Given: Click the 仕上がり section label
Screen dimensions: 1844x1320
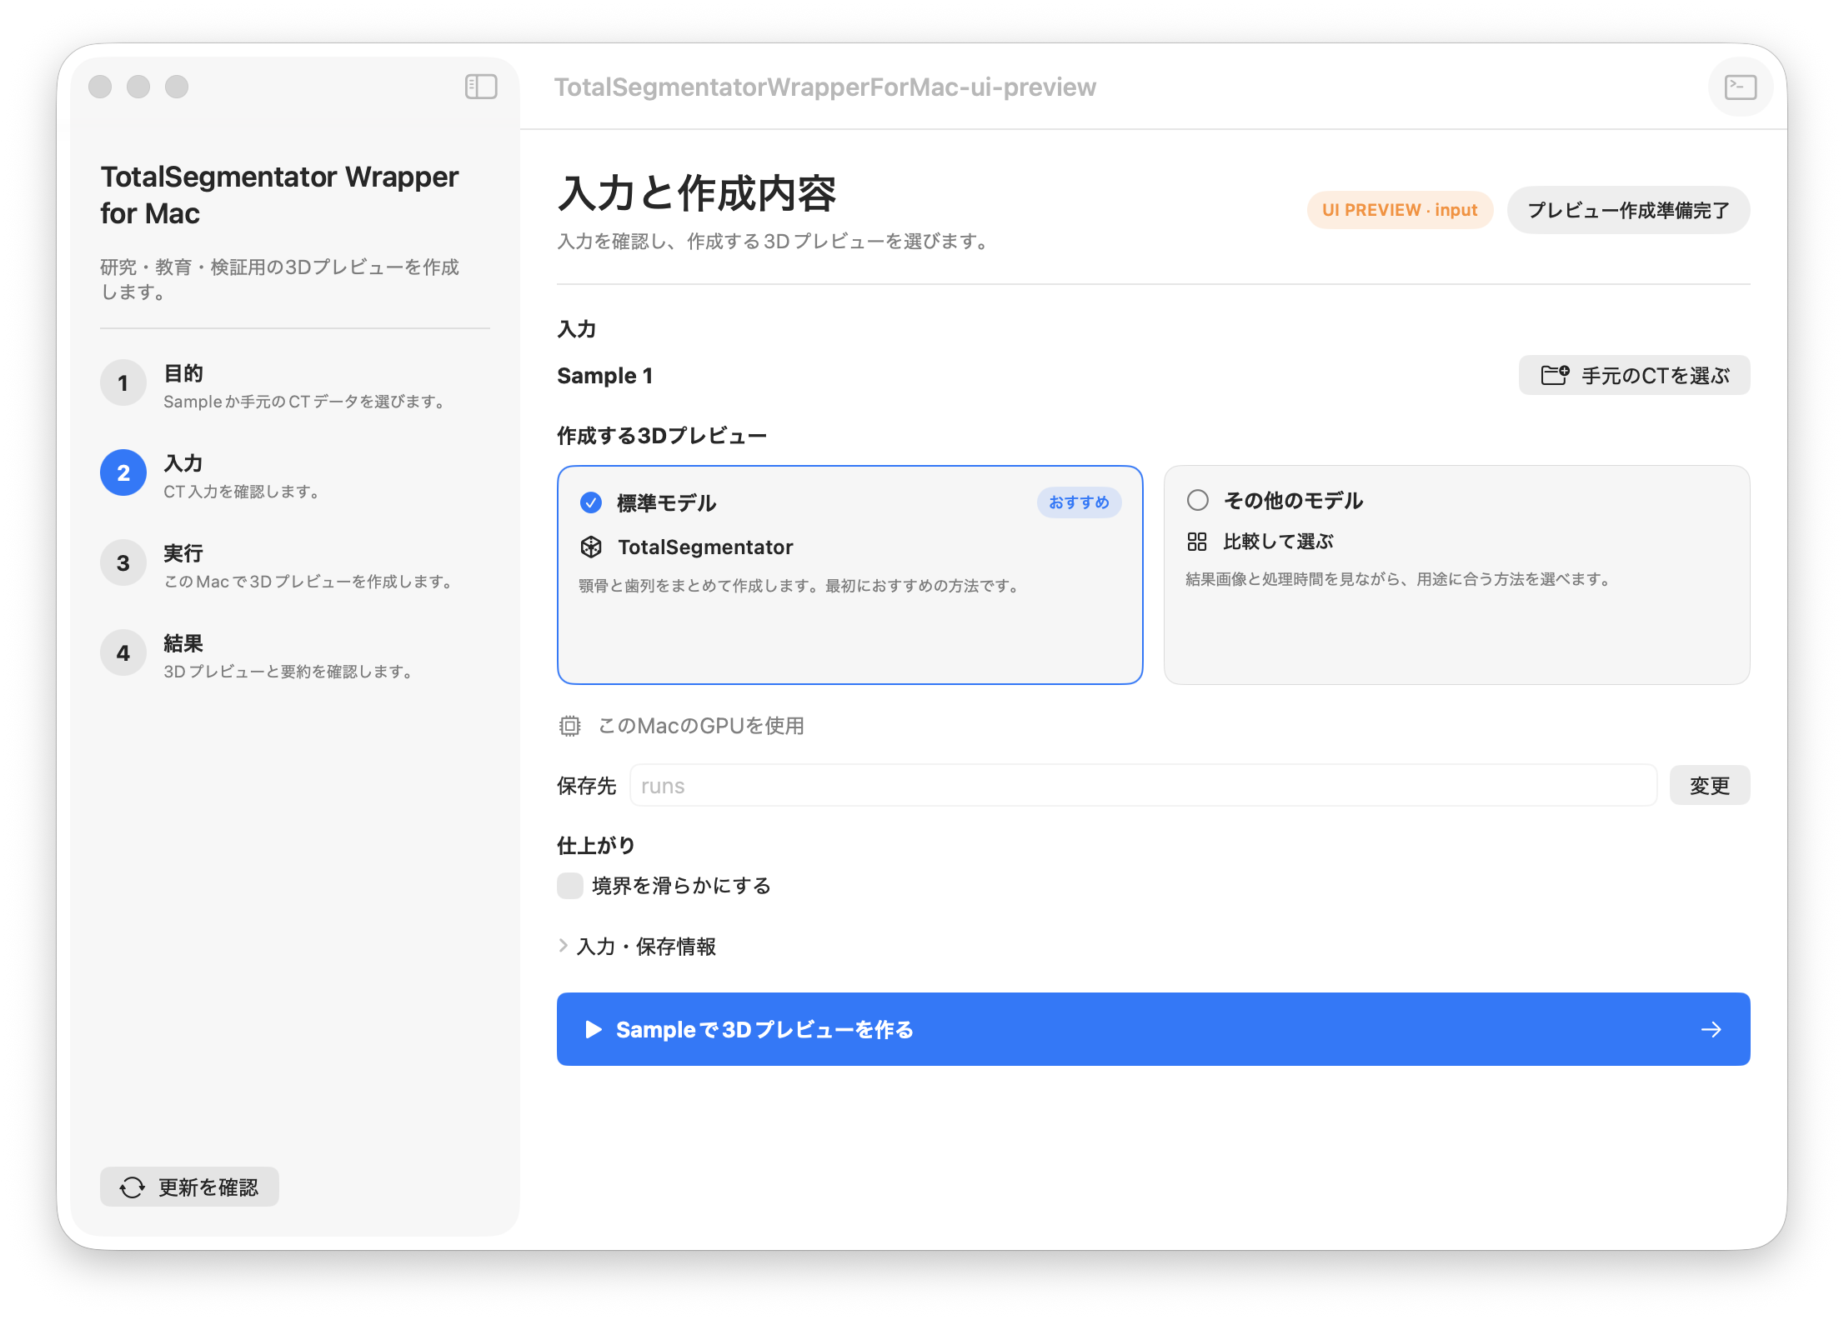Looking at the screenshot, I should coord(596,845).
